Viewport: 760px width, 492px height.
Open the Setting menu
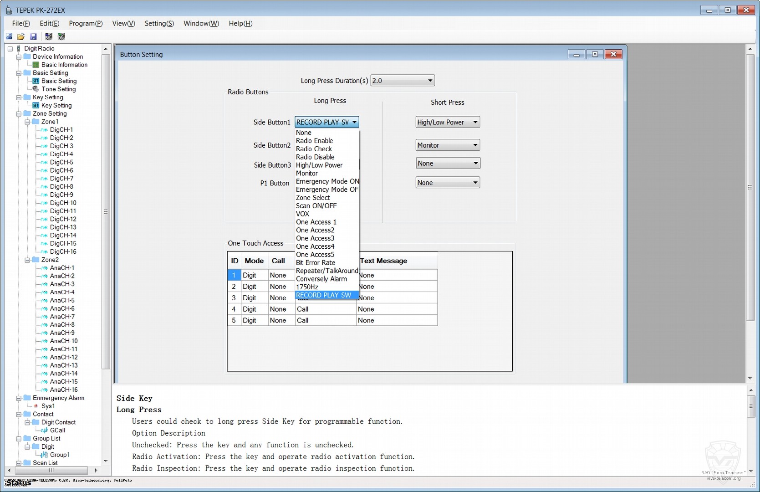(159, 23)
